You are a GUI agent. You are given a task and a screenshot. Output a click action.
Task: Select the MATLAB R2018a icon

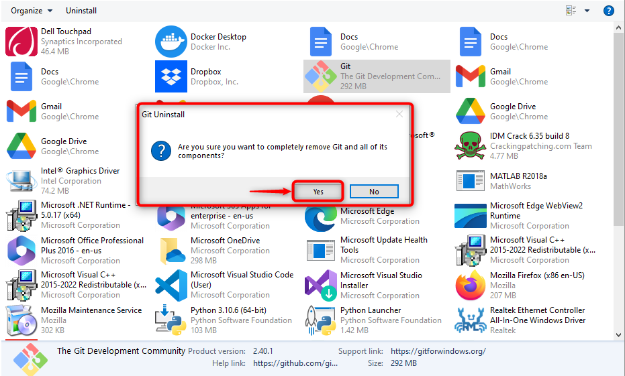tap(471, 181)
